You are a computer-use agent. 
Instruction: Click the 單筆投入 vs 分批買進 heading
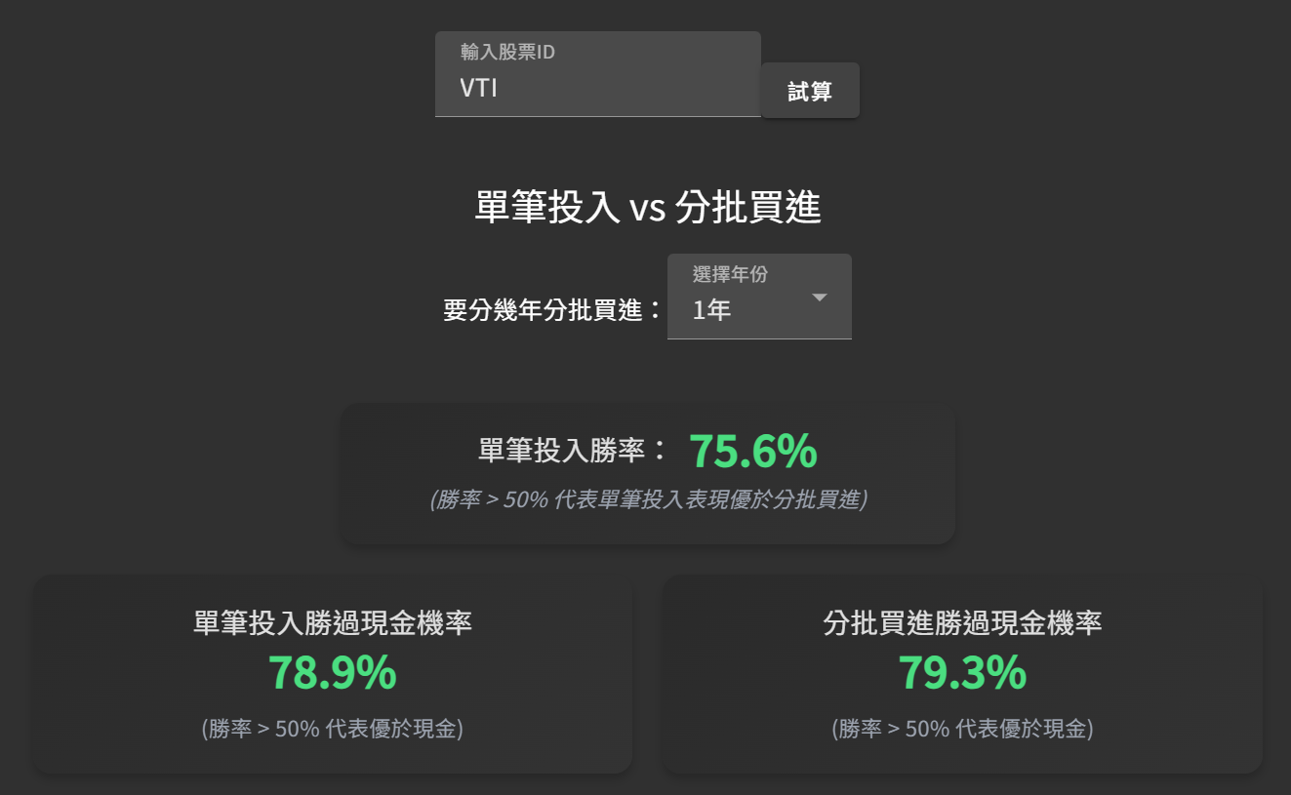click(x=647, y=208)
